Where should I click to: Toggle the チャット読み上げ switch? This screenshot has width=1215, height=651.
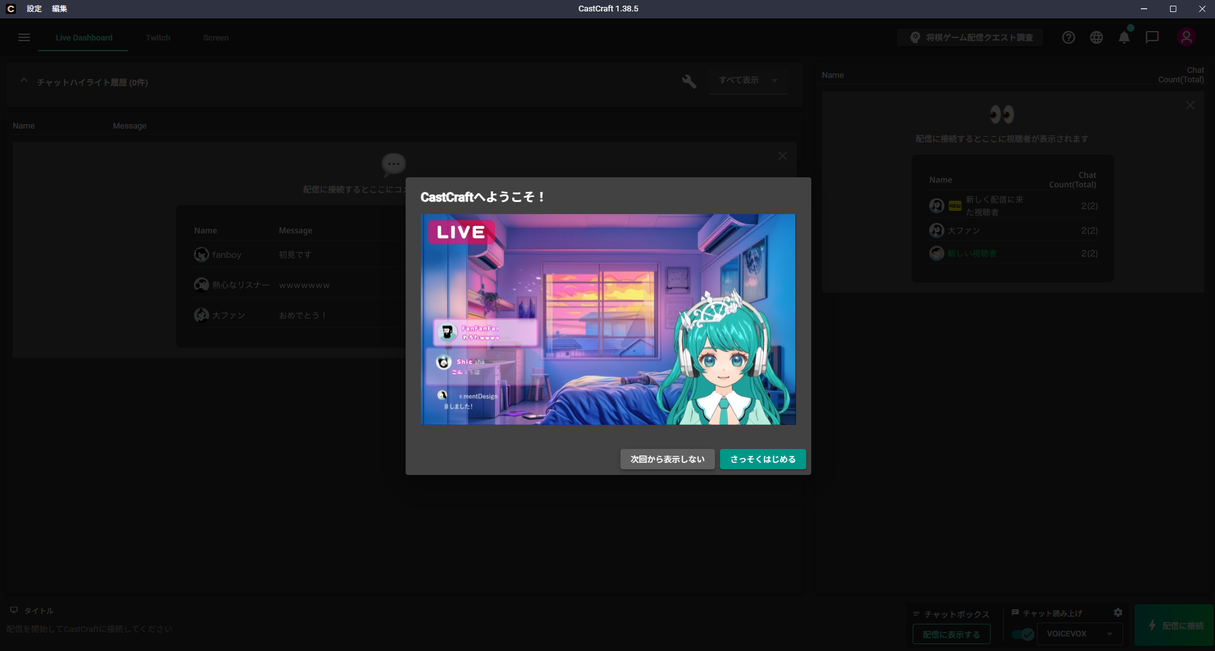point(1023,634)
